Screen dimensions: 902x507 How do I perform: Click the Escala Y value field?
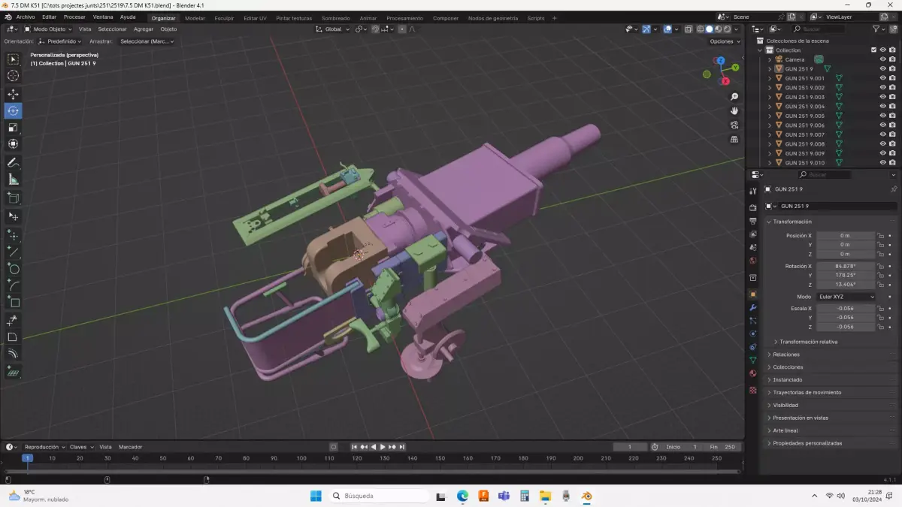coord(846,318)
